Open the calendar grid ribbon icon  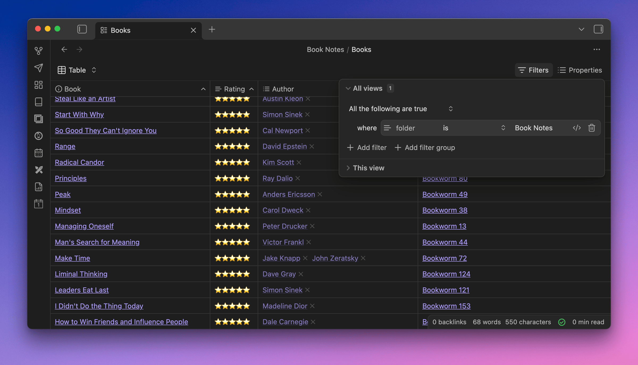pos(39,153)
